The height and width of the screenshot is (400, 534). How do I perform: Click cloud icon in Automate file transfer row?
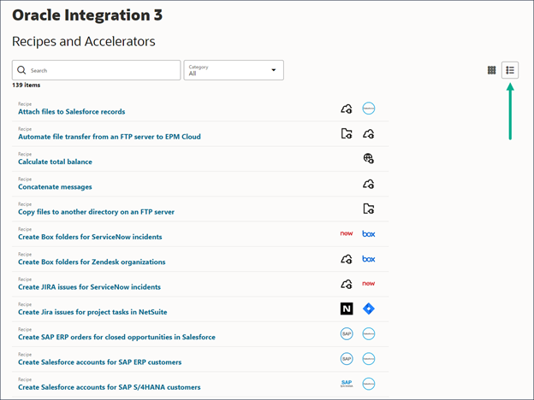[369, 134]
